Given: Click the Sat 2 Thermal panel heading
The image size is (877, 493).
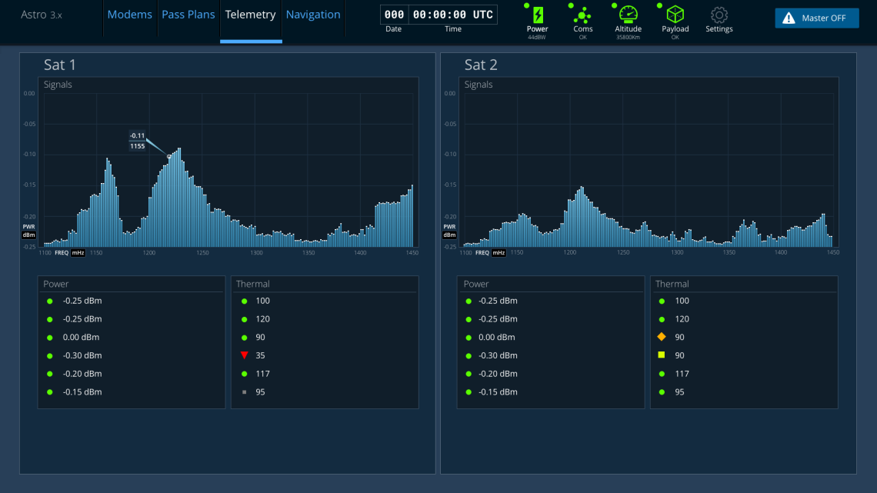Looking at the screenshot, I should point(672,284).
